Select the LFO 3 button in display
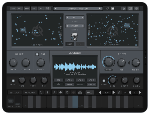The image size is (150, 115). [x=91, y=80]
